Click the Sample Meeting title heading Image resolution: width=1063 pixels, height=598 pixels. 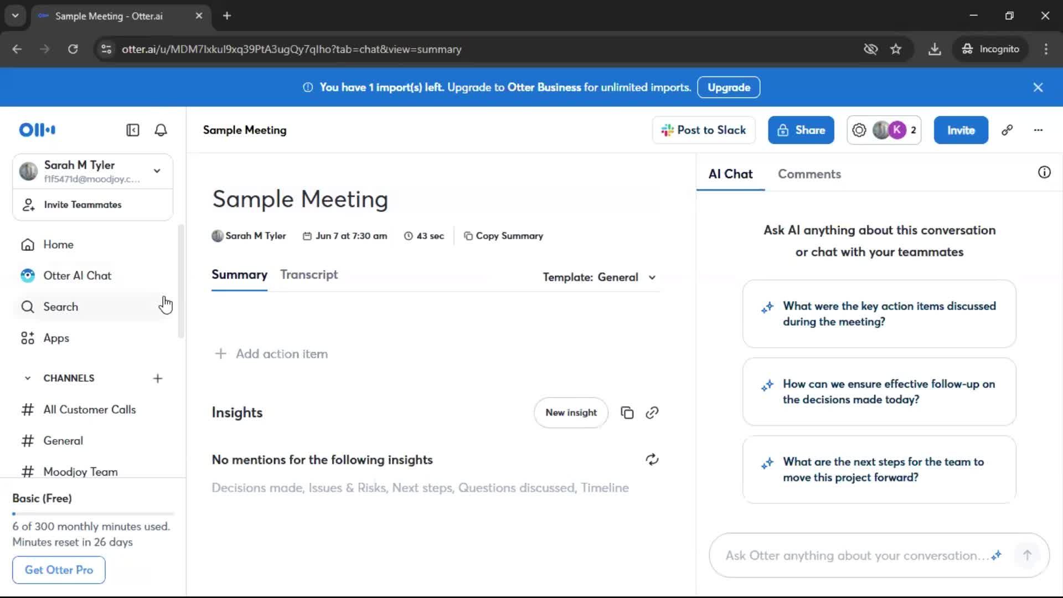[x=300, y=199]
